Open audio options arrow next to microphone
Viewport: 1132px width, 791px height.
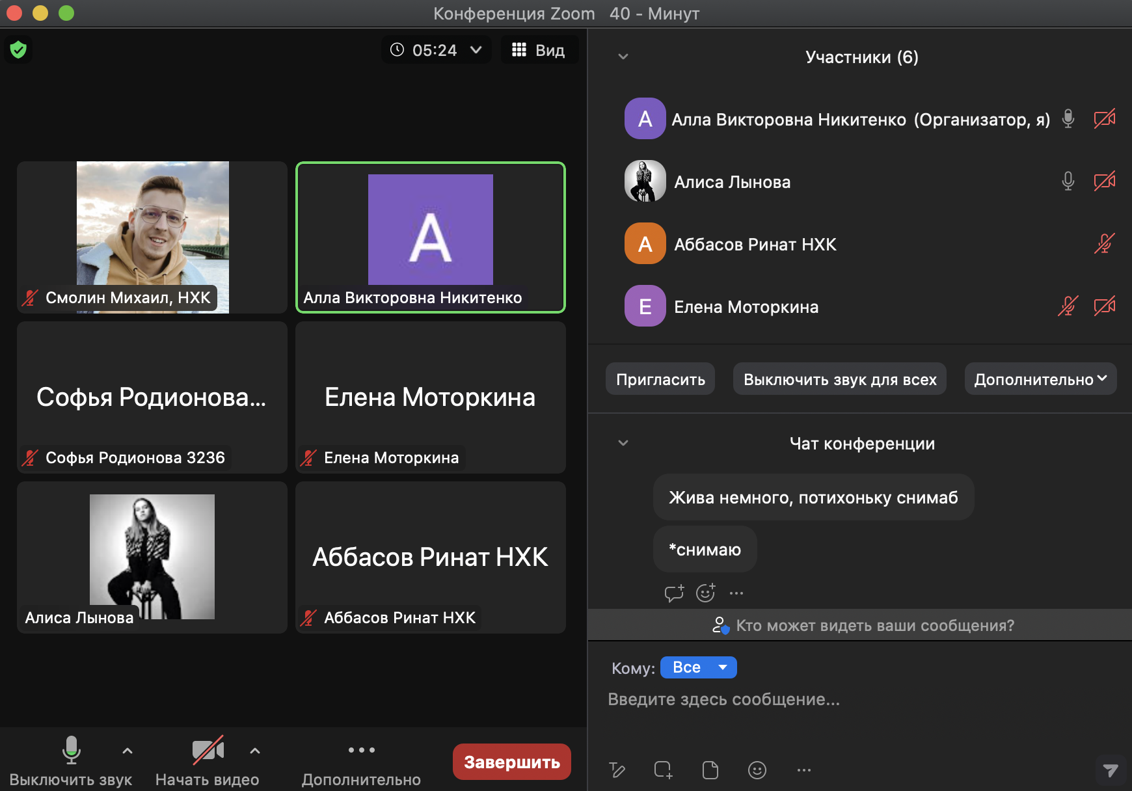coord(128,751)
